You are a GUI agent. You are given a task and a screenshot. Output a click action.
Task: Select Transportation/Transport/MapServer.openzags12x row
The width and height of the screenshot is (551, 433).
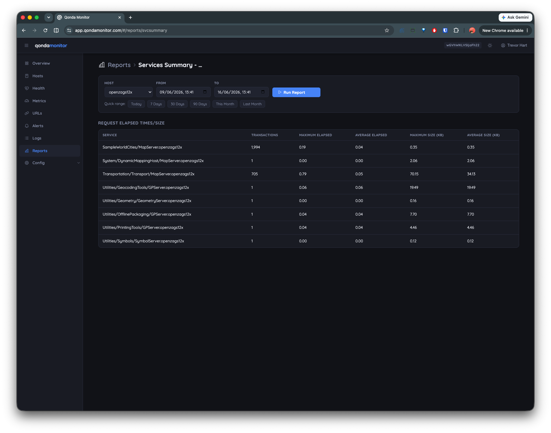309,174
